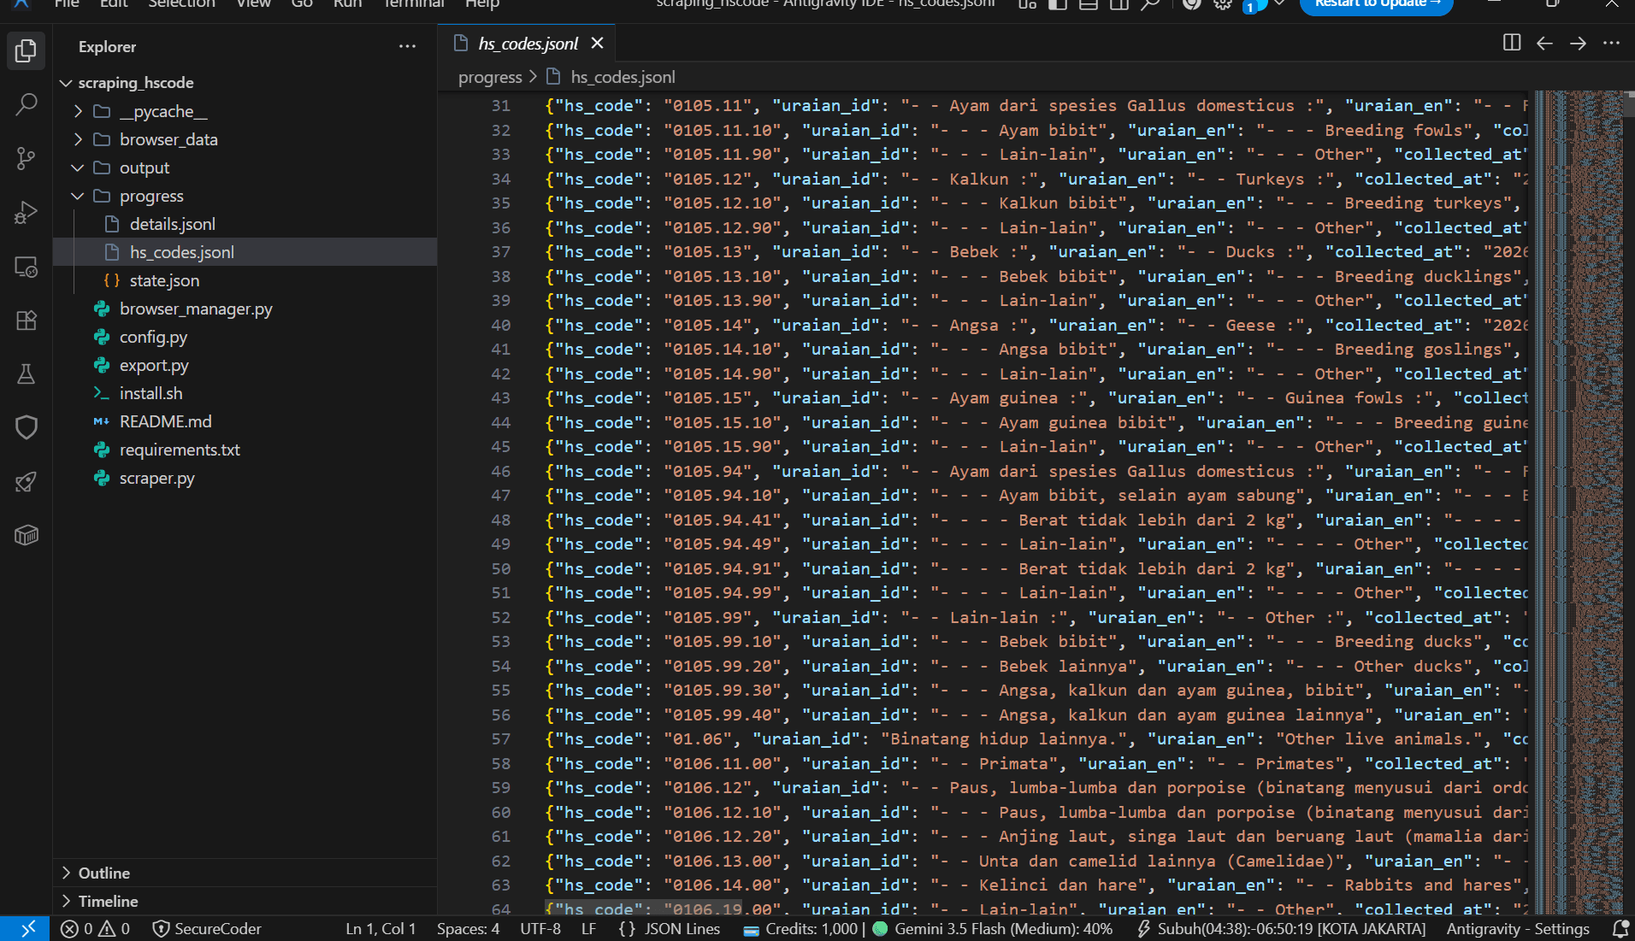Image resolution: width=1635 pixels, height=941 pixels.
Task: Open the errors and warnings counter in the status bar
Action: [x=96, y=928]
